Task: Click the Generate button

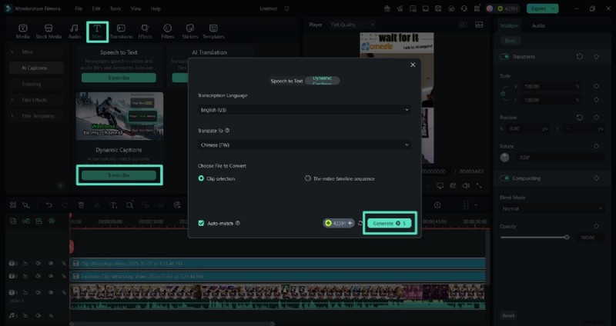Action: (390, 223)
